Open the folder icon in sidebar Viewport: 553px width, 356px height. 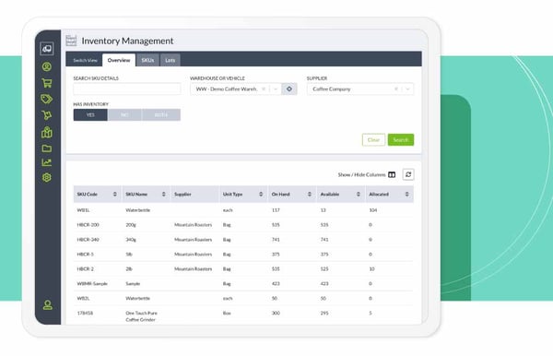pyautogui.click(x=47, y=148)
